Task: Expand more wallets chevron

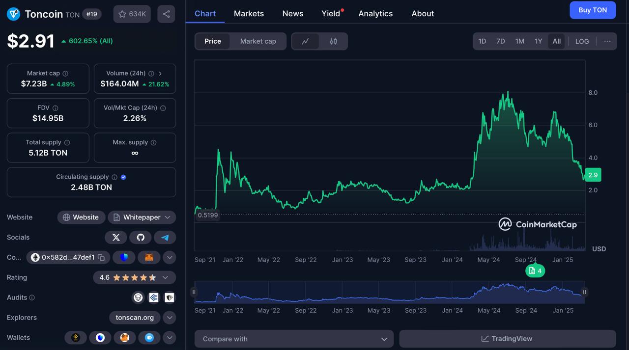Action: point(170,338)
